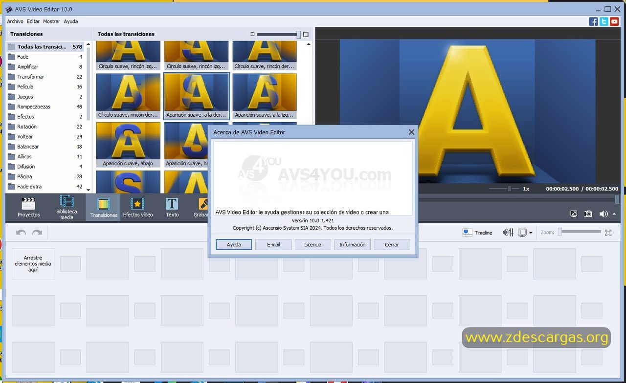Select the Aparición suave, a la izq transition

[x=265, y=96]
